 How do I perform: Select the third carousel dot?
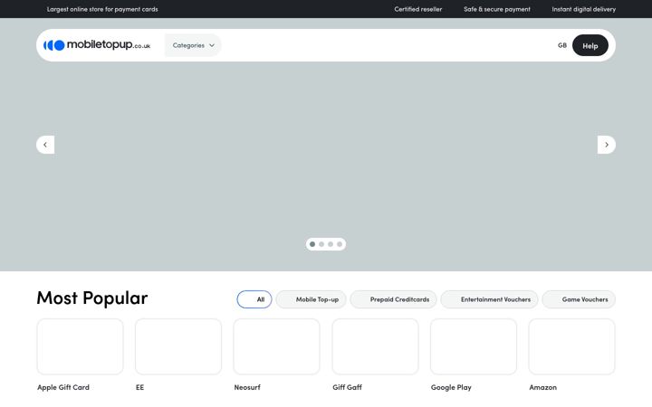[331, 244]
